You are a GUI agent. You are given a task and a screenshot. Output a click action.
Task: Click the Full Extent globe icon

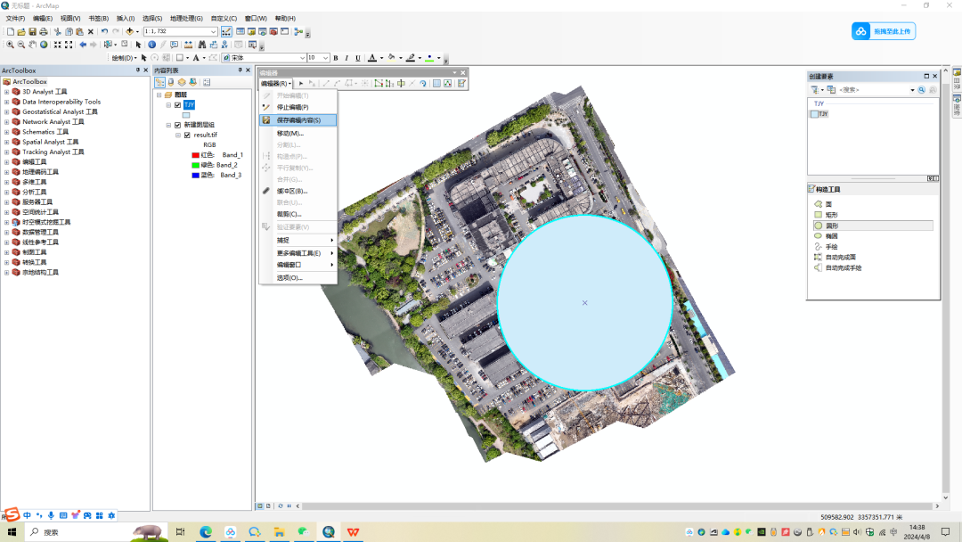click(x=44, y=45)
